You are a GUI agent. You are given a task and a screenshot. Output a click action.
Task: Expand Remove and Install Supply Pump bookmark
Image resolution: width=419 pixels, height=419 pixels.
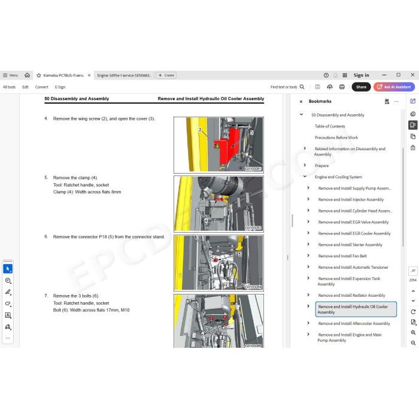tap(308, 188)
